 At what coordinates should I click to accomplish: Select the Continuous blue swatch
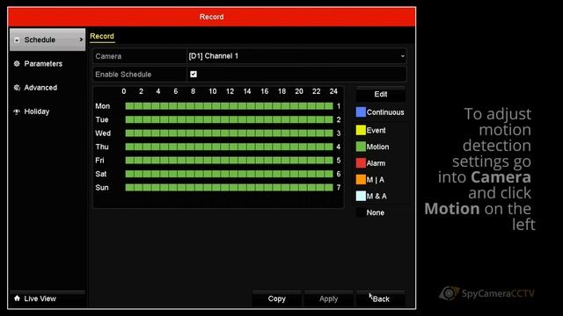tap(361, 112)
